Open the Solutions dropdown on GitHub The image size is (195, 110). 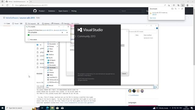[x=52, y=11]
